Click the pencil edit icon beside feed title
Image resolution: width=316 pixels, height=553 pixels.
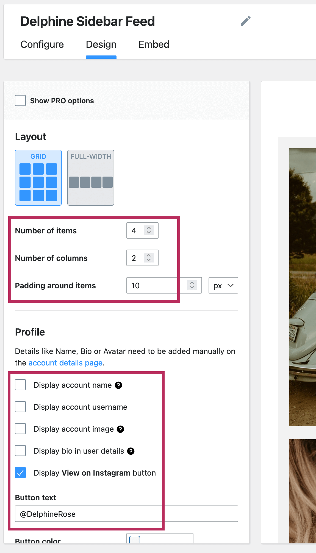pyautogui.click(x=245, y=21)
